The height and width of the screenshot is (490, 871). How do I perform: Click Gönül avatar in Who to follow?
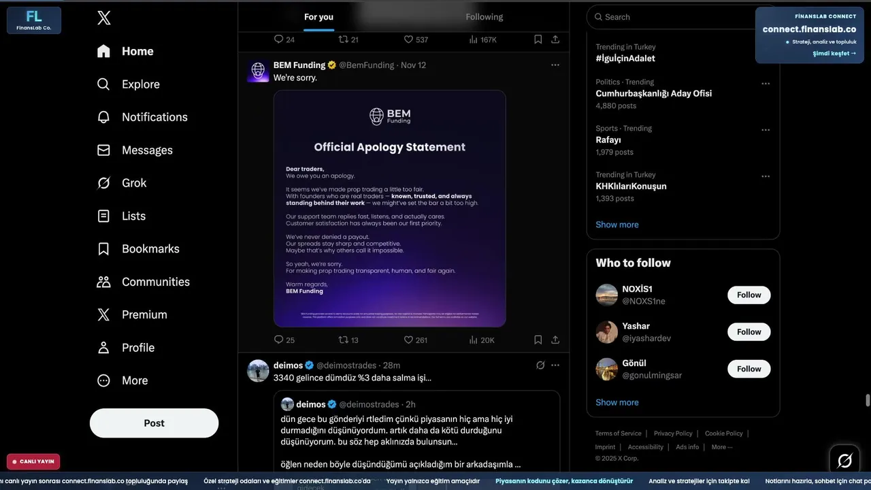606,369
